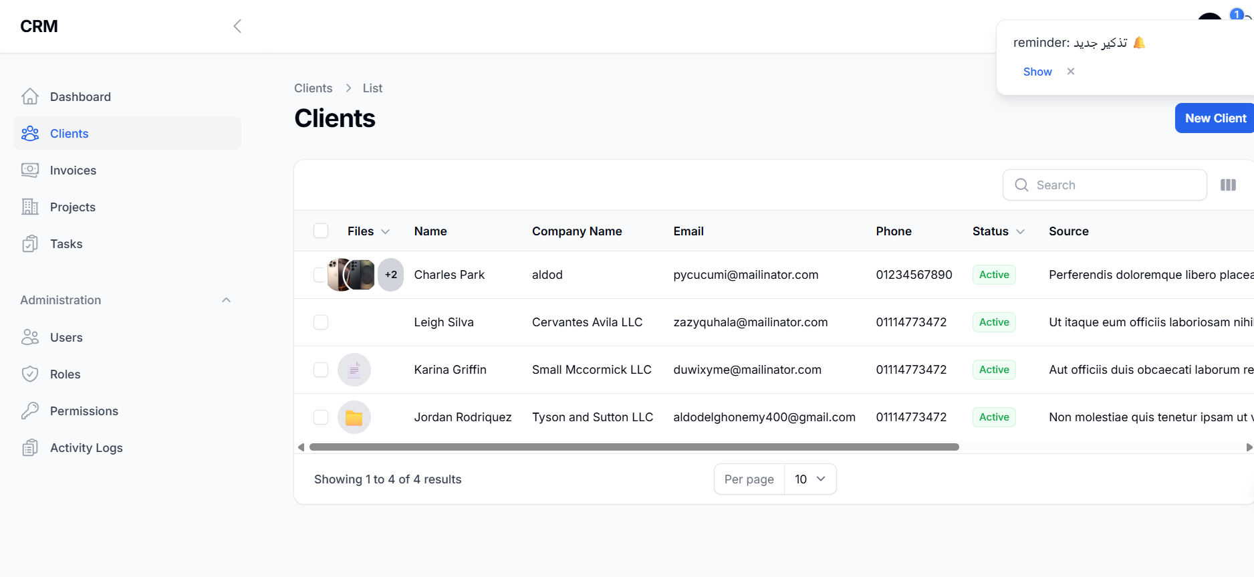Click email aldodelghonemy400@gmail.com
This screenshot has width=1254, height=577.
pyautogui.click(x=764, y=417)
